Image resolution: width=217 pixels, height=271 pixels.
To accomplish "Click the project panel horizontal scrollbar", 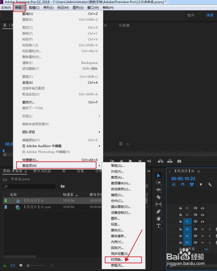I will click(20, 257).
